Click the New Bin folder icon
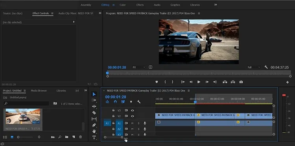295x146 pixels. click(x=66, y=137)
